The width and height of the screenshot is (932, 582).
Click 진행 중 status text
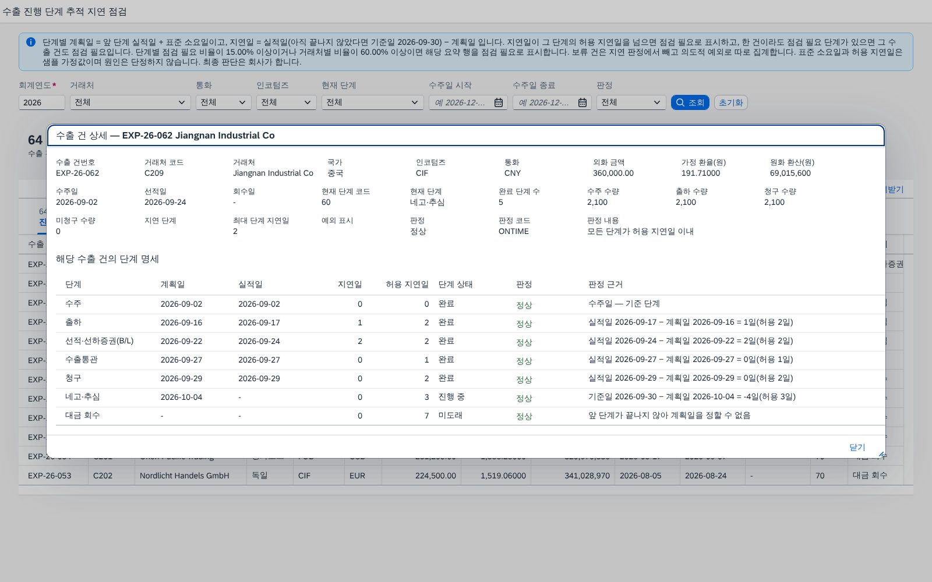(x=451, y=397)
